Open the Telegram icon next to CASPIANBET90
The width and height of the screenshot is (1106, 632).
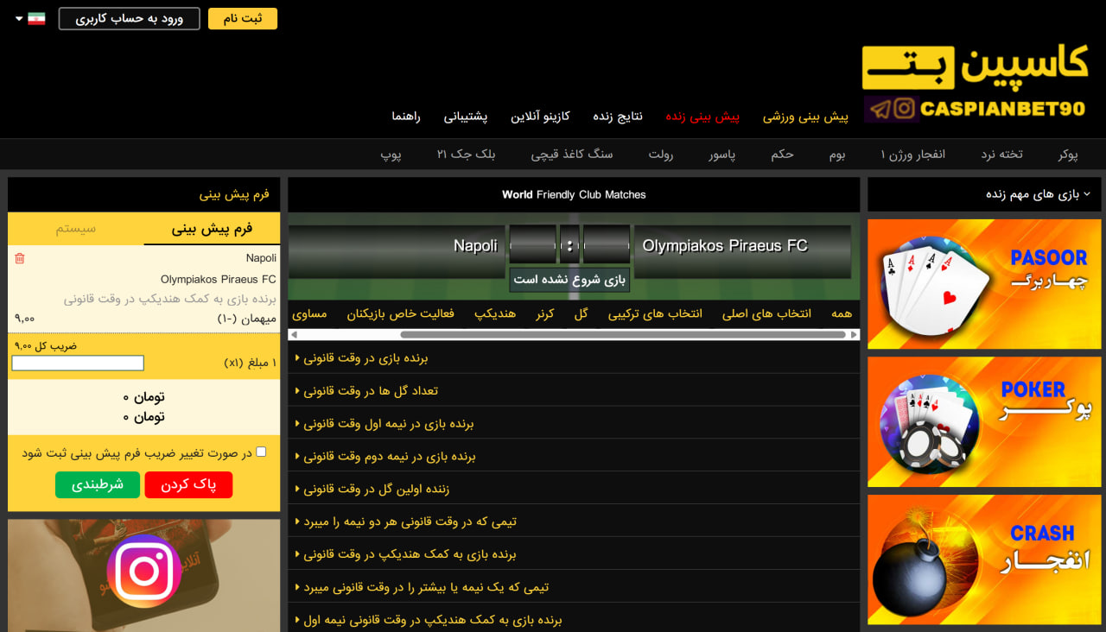(879, 110)
